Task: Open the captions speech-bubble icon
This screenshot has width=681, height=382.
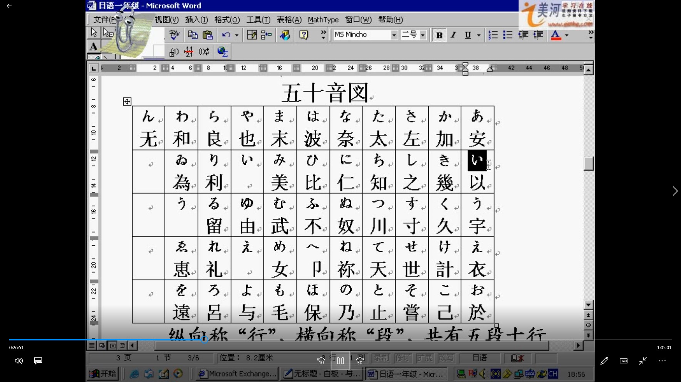Action: [38, 361]
